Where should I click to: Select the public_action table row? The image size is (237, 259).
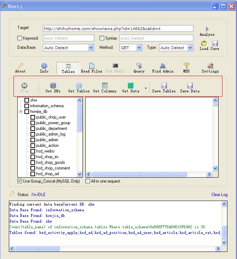pyautogui.click(x=47, y=145)
